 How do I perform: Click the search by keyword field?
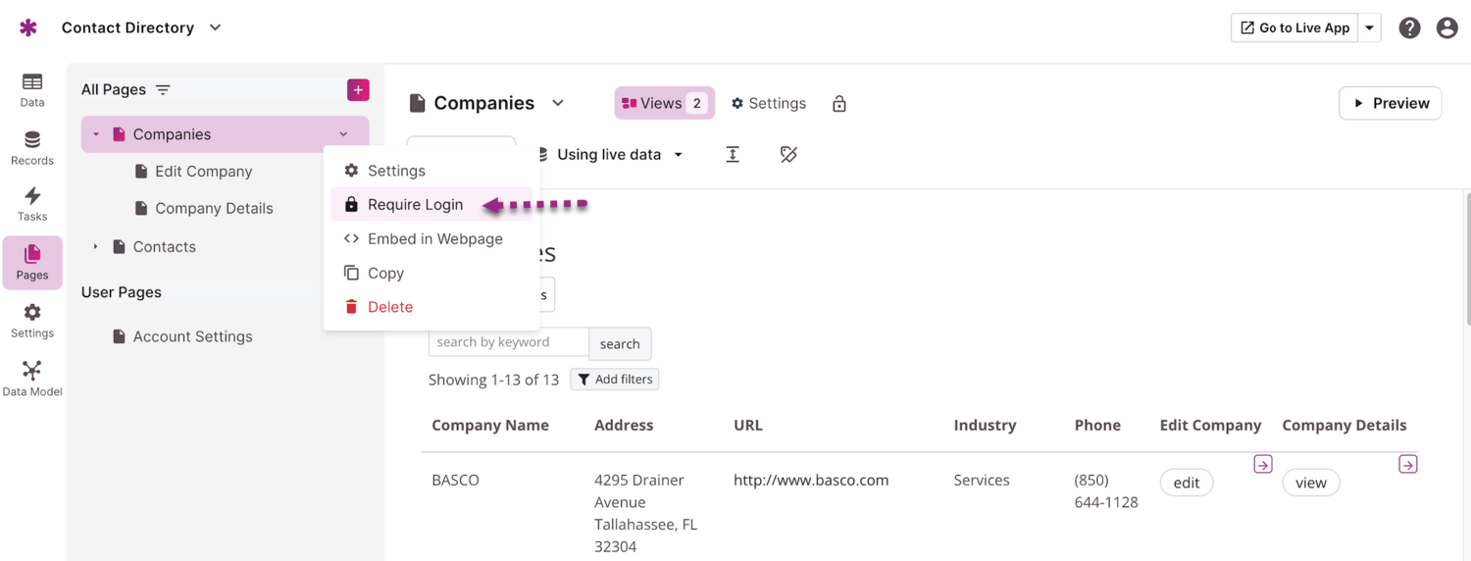point(508,342)
